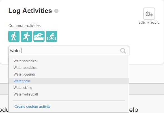Screen dimensions: 164x113
Task: Click the magnifying glass search icon
Action: click(123, 51)
